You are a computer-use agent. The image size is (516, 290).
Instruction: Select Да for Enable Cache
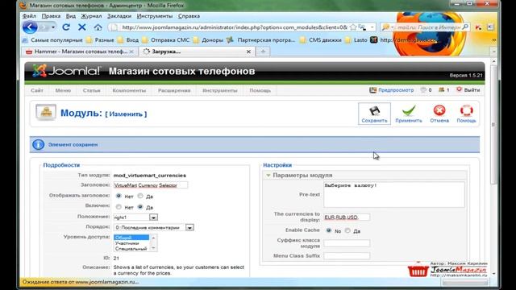pyautogui.click(x=347, y=230)
